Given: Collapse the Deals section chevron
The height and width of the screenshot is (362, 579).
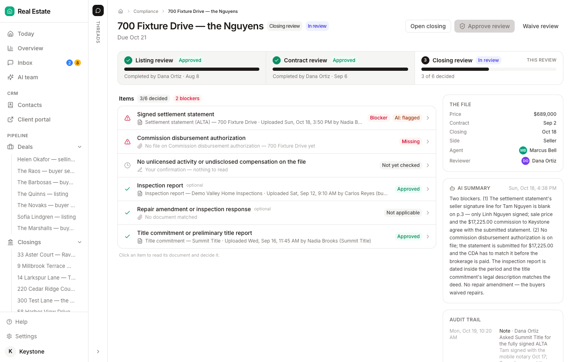Looking at the screenshot, I should point(80,147).
